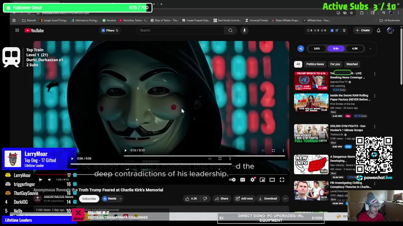403x226 pixels.
Task: Click the vidIQ round logo in stats bar
Action: pos(301,49)
